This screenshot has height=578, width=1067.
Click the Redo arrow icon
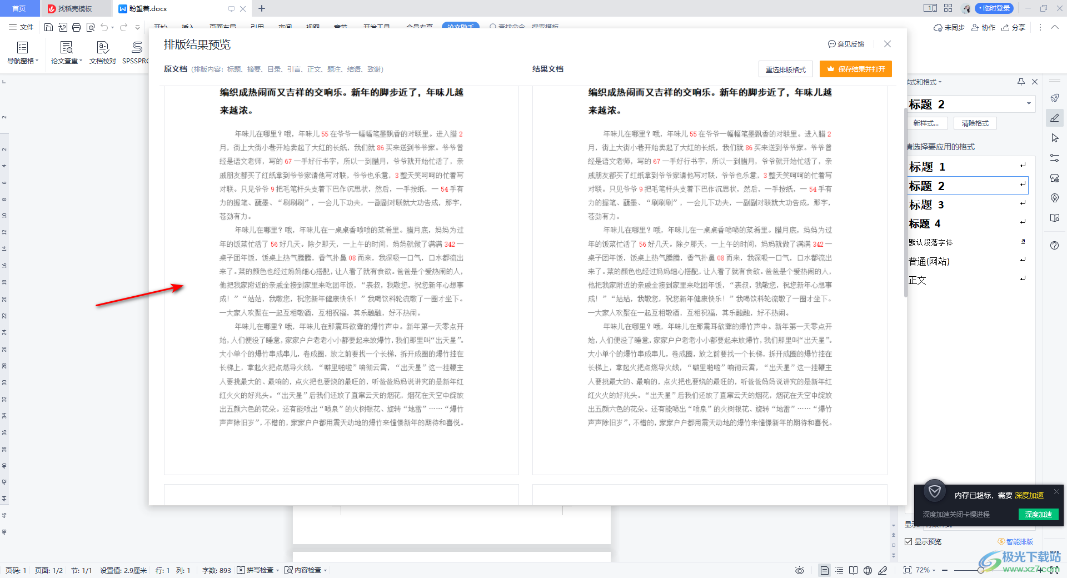coord(123,27)
